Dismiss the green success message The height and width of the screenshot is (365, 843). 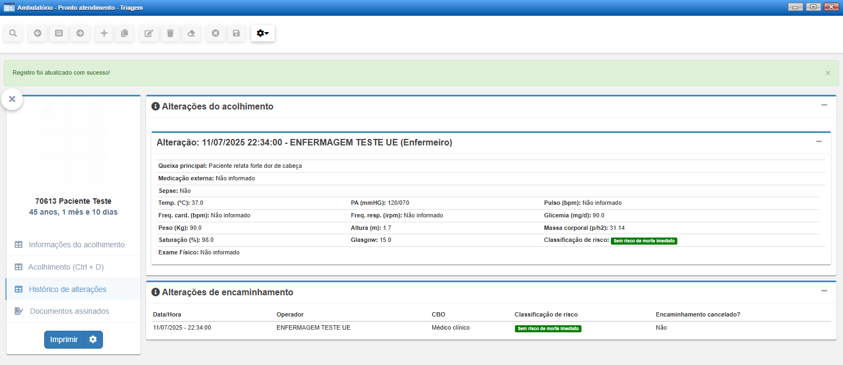(x=828, y=73)
